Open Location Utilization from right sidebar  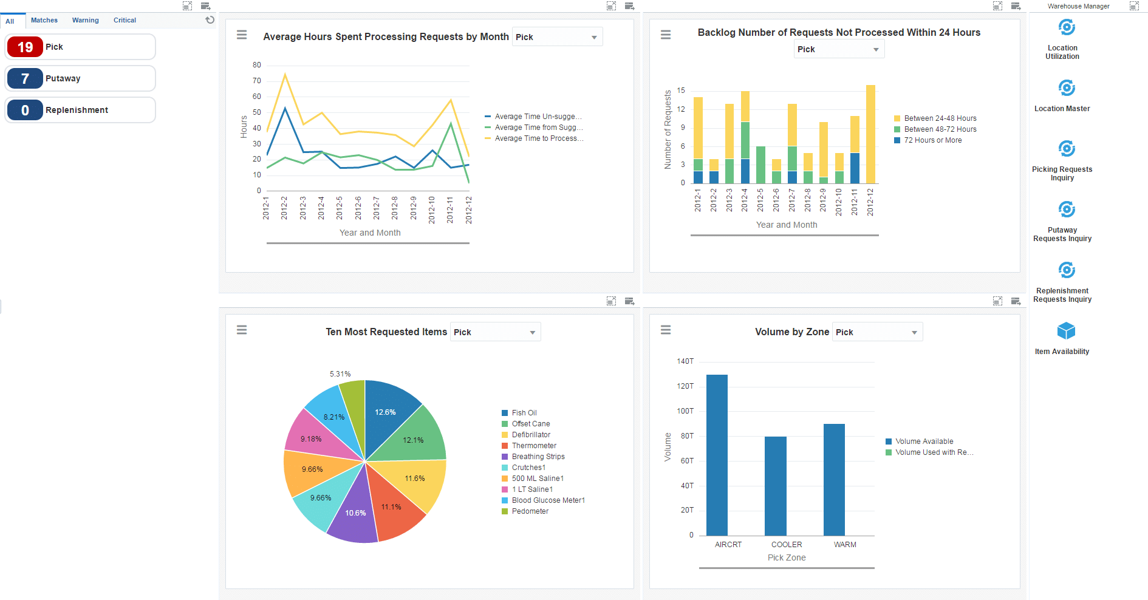pyautogui.click(x=1067, y=27)
